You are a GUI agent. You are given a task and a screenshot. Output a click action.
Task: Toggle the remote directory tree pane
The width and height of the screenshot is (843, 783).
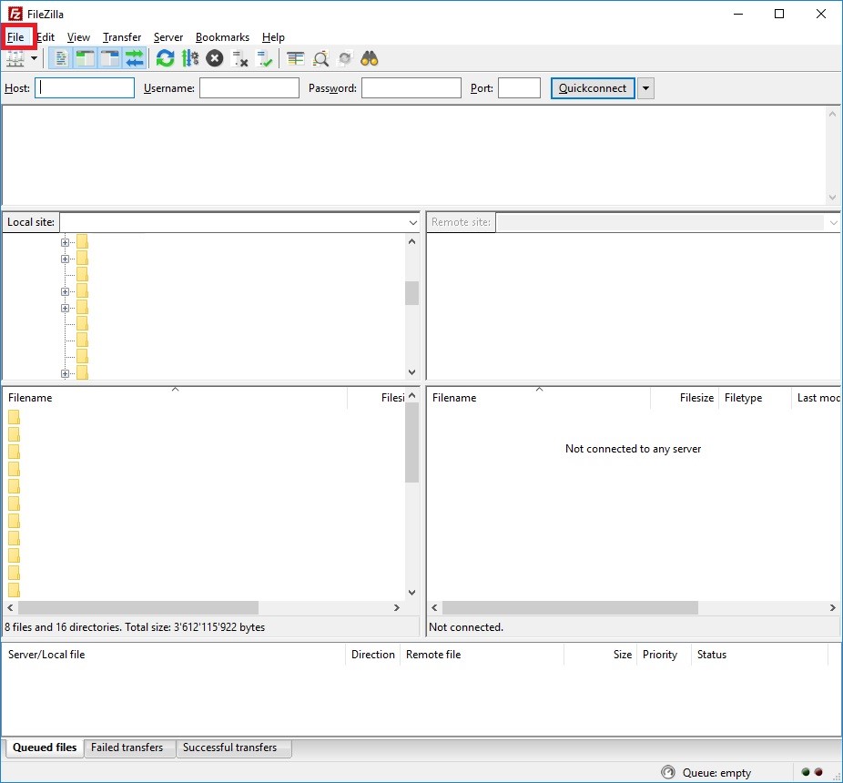(109, 58)
